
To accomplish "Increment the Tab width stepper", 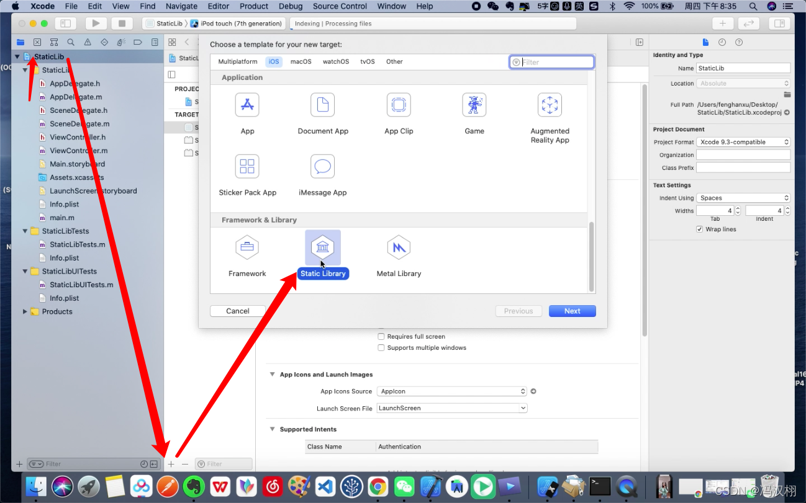I will click(x=738, y=208).
